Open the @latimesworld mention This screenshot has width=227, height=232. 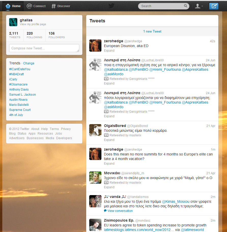[x=192, y=230]
